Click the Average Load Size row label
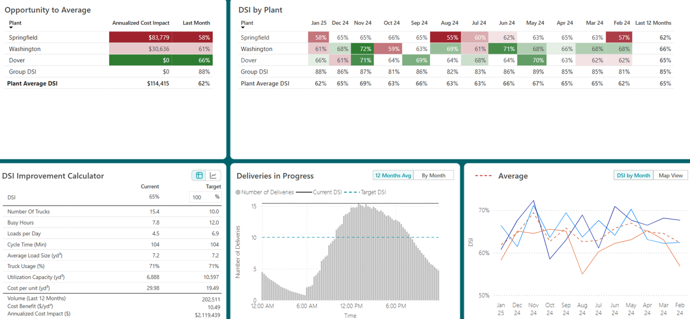 click(35, 256)
